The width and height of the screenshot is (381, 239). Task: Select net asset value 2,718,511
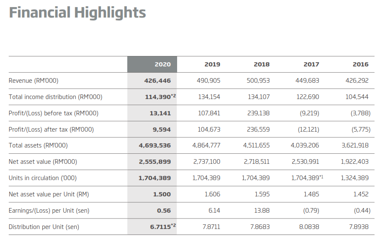point(257,162)
